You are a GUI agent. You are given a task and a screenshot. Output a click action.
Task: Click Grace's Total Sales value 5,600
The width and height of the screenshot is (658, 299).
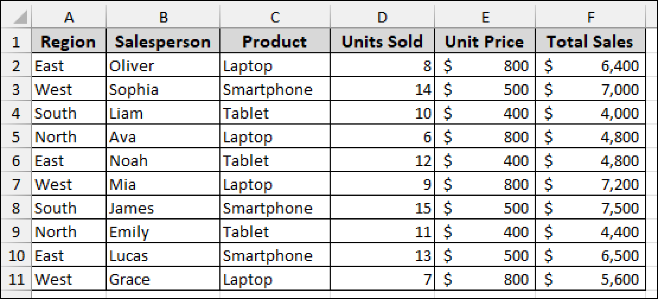point(591,279)
